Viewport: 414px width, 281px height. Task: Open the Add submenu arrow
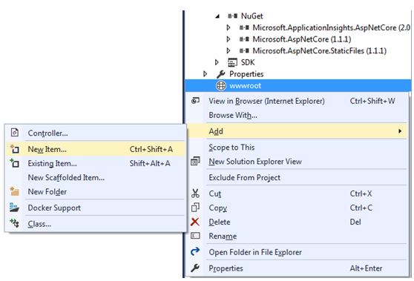click(x=400, y=131)
